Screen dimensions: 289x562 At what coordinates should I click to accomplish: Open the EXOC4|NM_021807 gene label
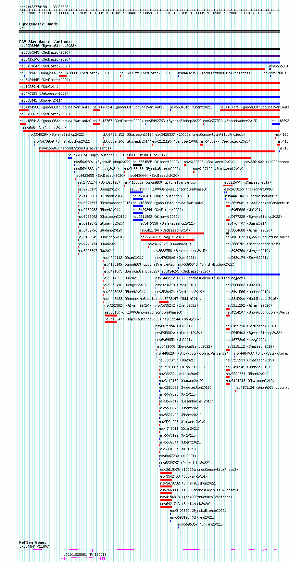34,546
